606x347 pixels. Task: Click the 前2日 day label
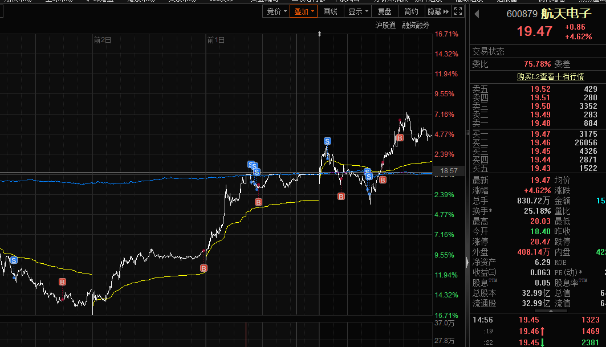pyautogui.click(x=103, y=40)
